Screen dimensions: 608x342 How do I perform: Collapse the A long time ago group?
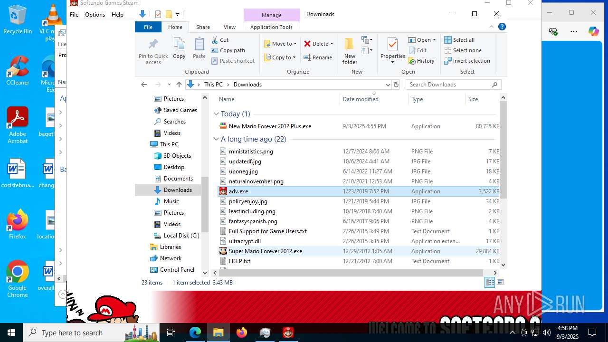(x=216, y=139)
